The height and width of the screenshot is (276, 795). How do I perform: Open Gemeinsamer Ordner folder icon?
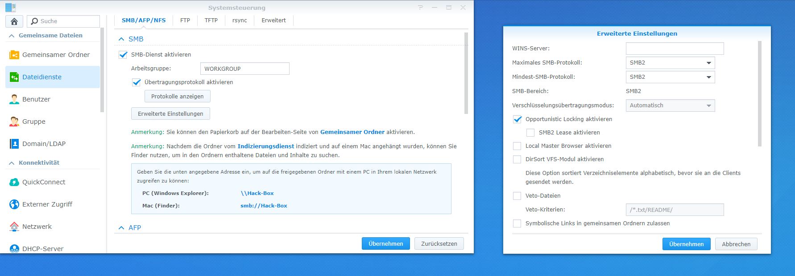[14, 55]
